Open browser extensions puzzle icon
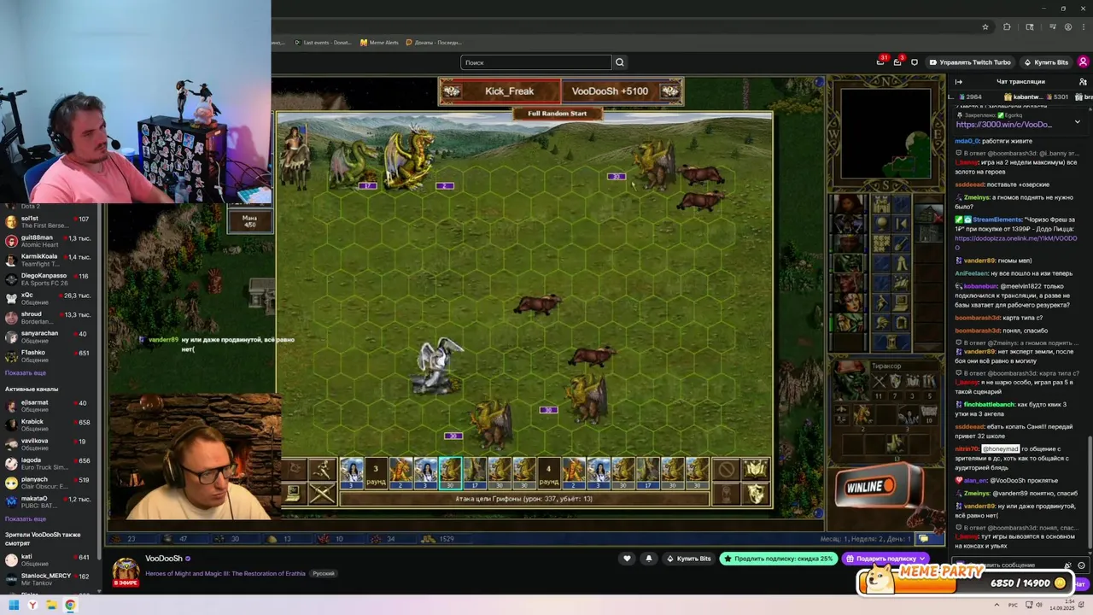This screenshot has width=1093, height=615. coord(1007,27)
